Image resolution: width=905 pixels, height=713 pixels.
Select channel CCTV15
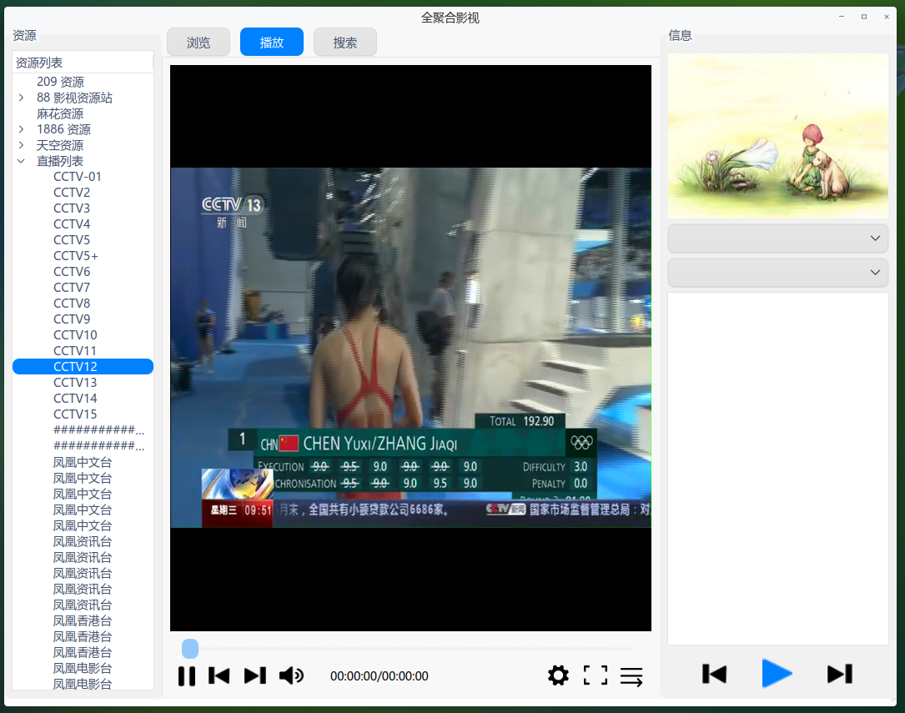(x=75, y=414)
